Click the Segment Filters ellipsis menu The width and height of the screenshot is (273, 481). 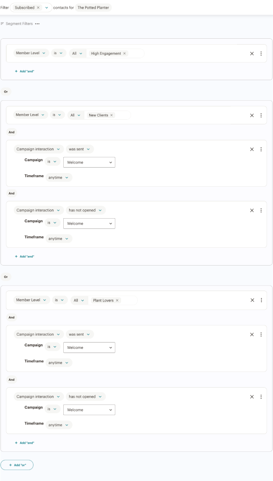click(37, 24)
